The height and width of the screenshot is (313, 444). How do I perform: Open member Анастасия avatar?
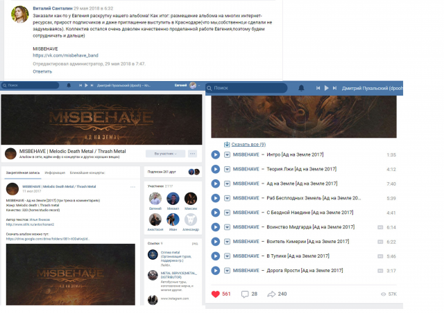click(155, 220)
